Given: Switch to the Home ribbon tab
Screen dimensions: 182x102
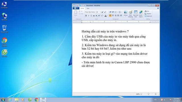Looking at the screenshot, I should [82, 8].
